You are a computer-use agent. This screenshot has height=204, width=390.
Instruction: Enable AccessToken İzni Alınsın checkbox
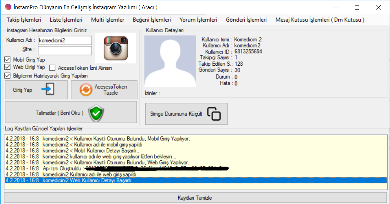52,68
